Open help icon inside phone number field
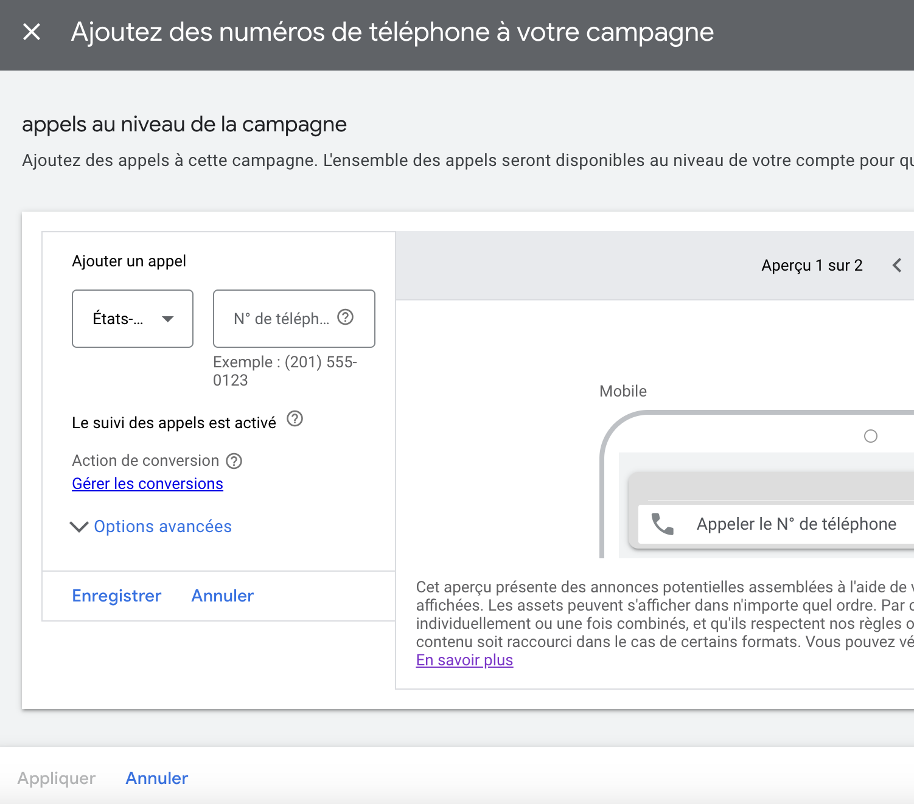 pos(345,317)
